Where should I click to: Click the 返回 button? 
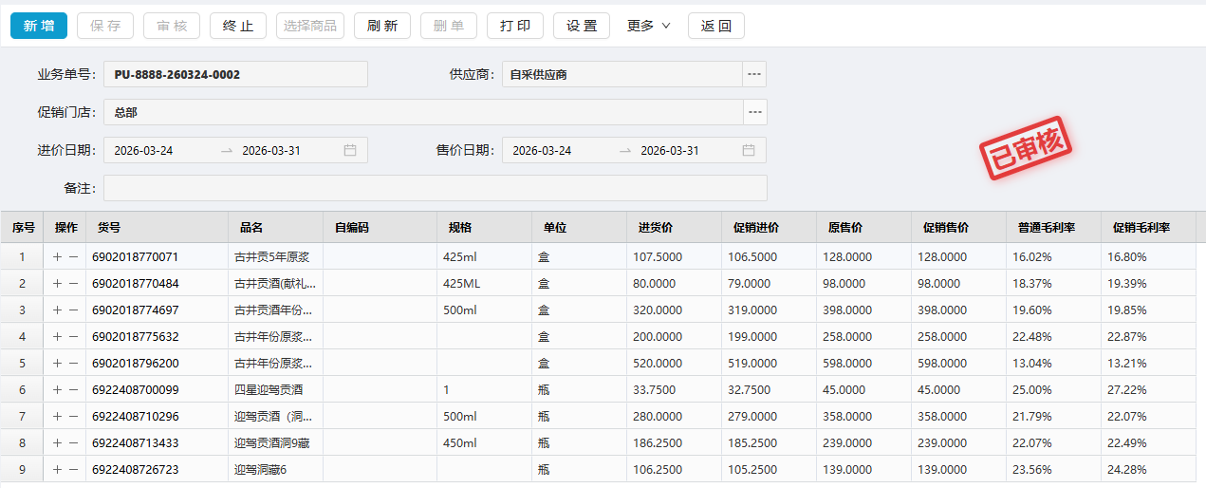pos(716,26)
